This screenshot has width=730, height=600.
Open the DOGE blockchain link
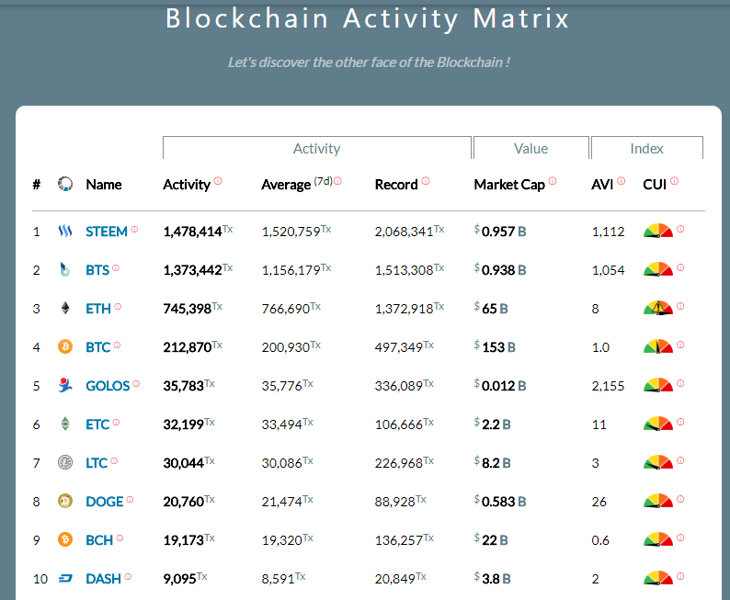[105, 502]
